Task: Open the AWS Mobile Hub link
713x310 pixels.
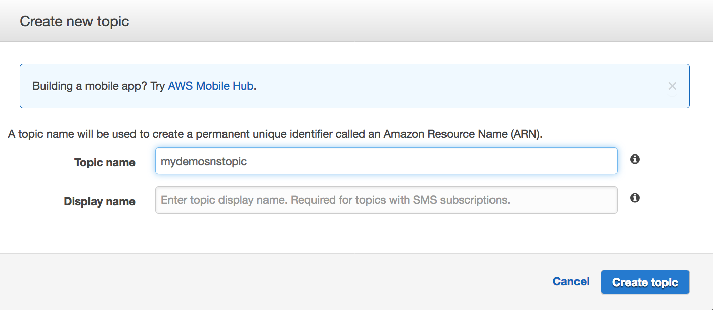Action: point(210,86)
